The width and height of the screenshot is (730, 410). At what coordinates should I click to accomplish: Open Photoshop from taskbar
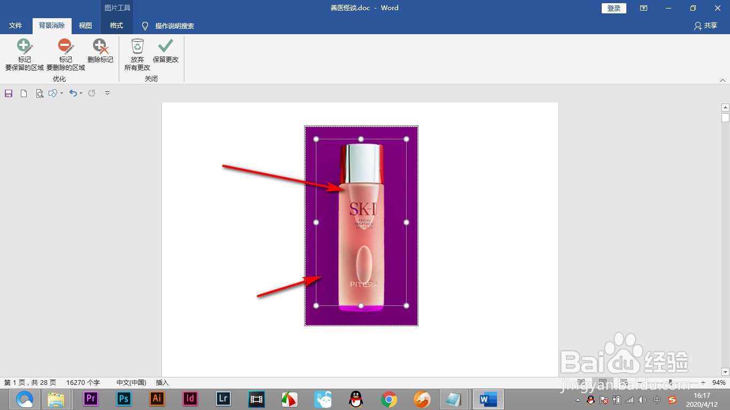[124, 399]
